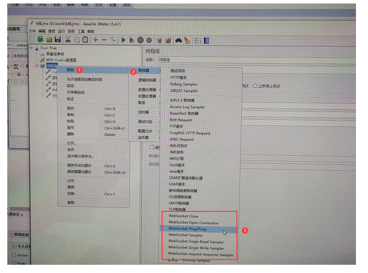Collapse the Test Plan tree node
This screenshot has height=273, width=368.
[31, 48]
